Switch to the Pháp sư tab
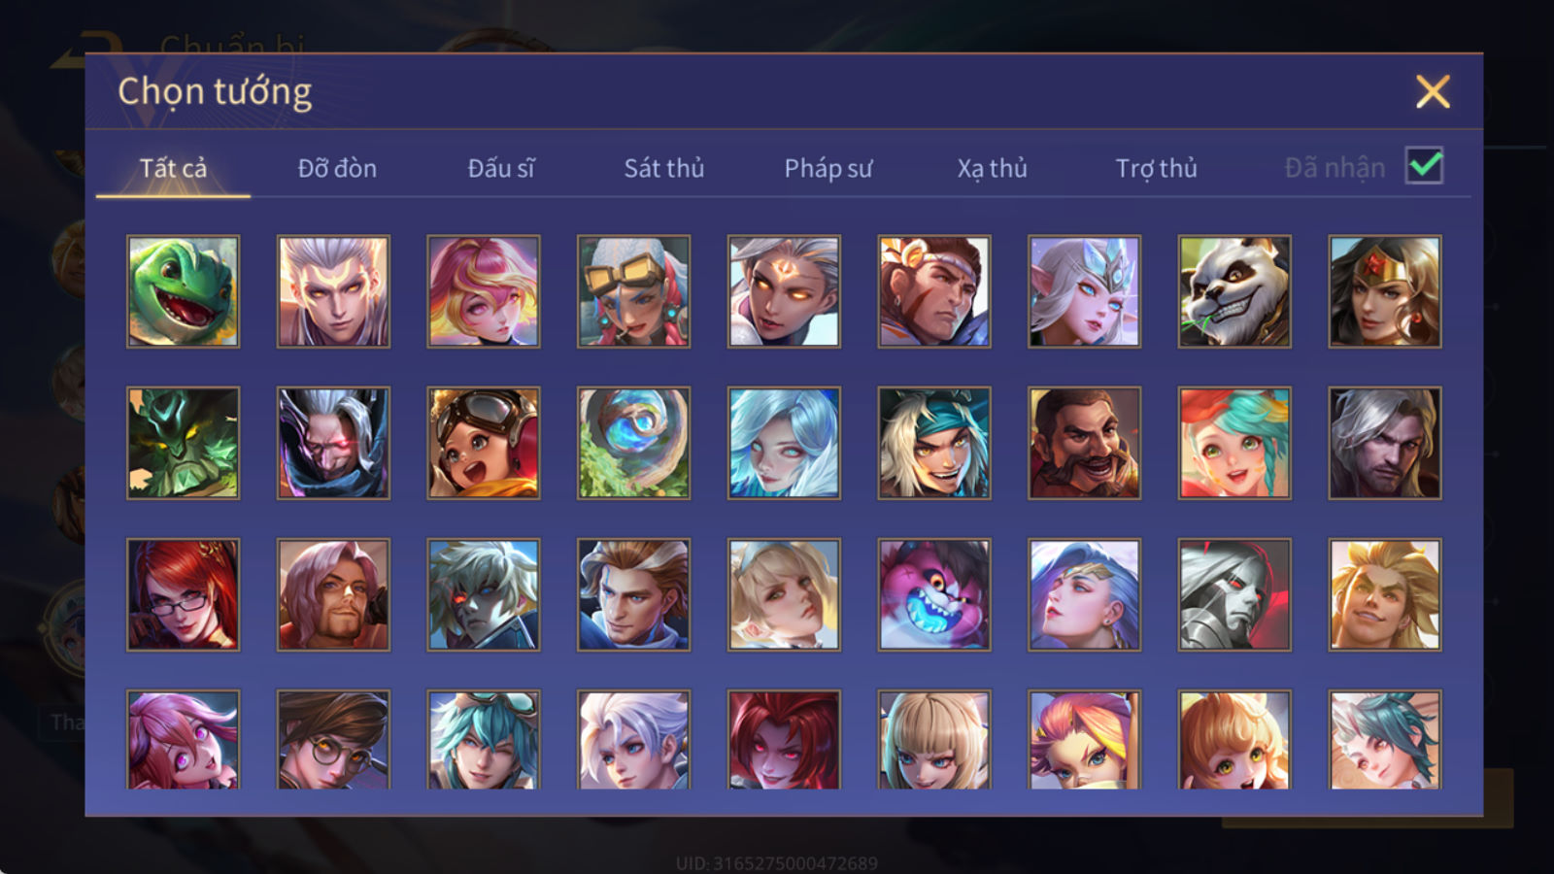 (x=828, y=168)
